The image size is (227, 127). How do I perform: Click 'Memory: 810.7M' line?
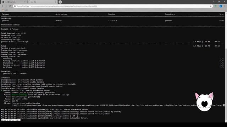coord(11,101)
